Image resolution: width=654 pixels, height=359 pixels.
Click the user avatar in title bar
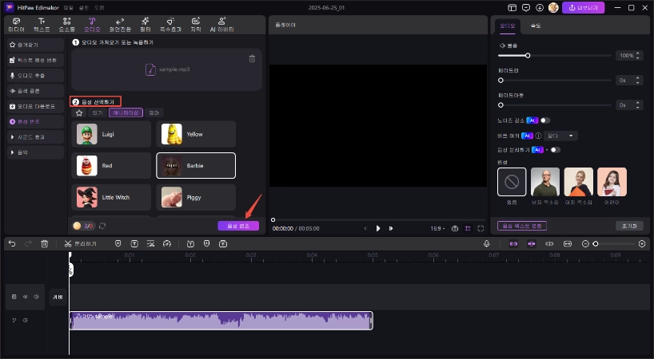click(x=553, y=7)
